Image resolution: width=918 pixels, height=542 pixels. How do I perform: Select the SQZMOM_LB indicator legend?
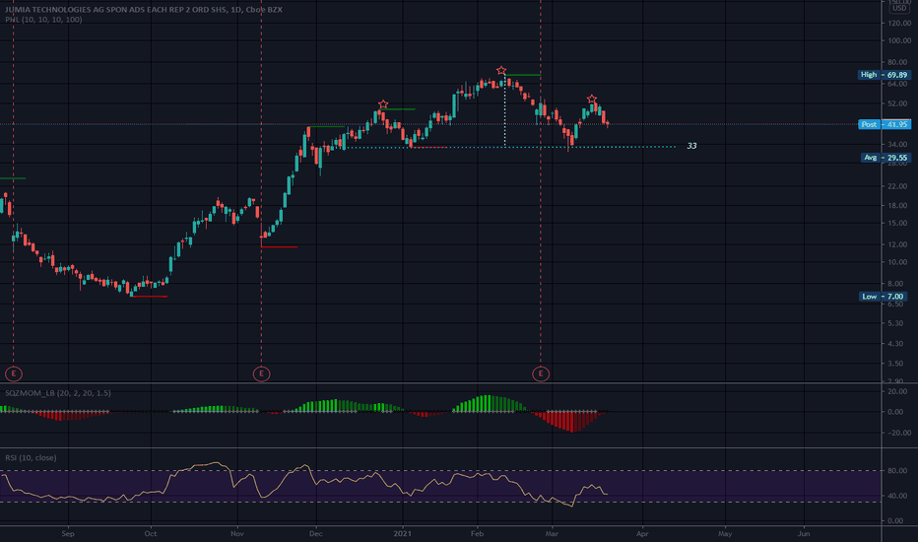[58, 393]
